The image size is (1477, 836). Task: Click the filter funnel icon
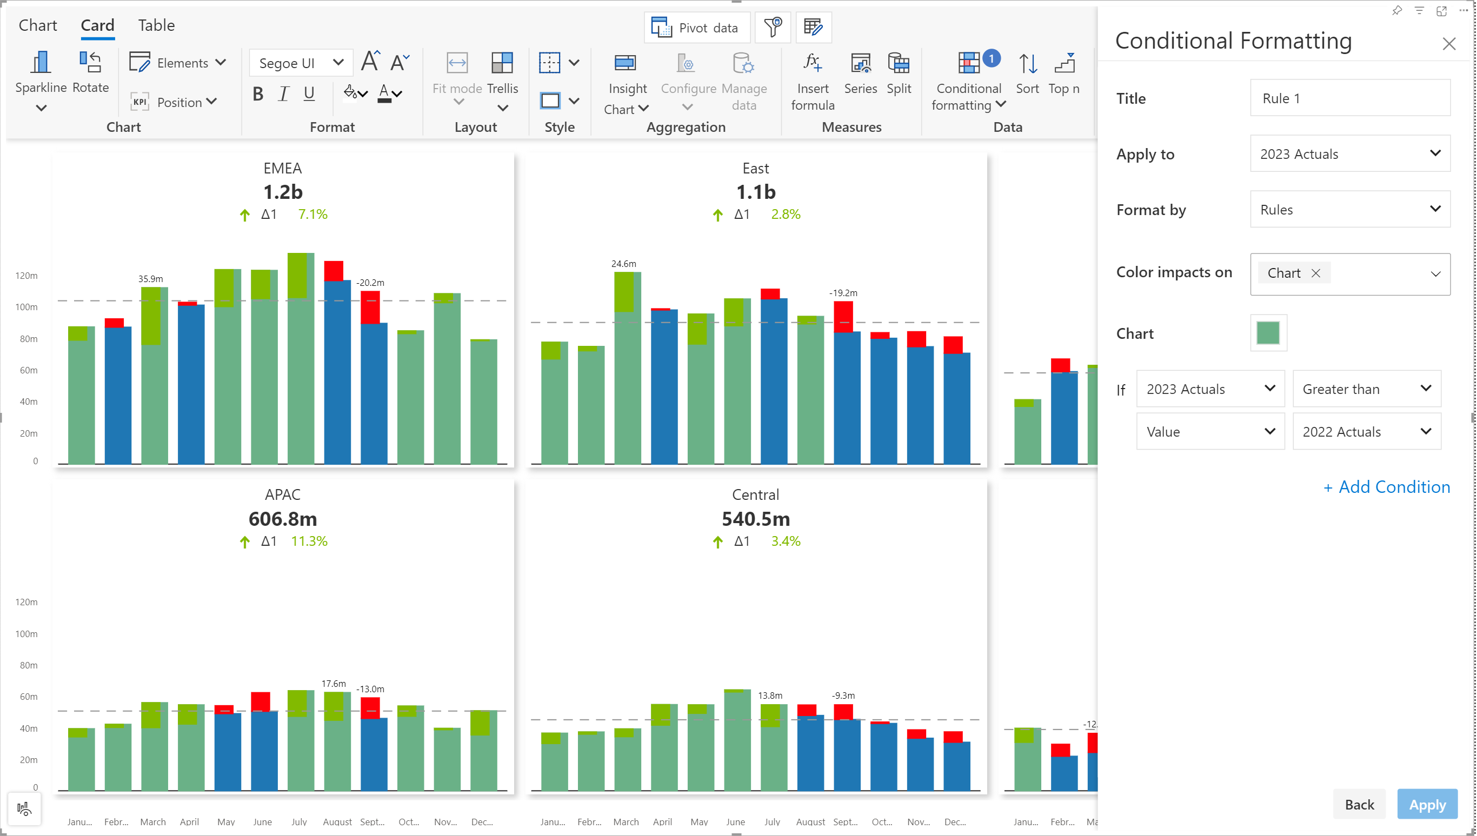tap(773, 27)
